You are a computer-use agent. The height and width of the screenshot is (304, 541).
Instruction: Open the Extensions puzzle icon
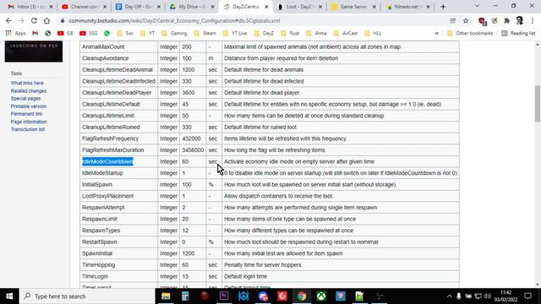507,20
